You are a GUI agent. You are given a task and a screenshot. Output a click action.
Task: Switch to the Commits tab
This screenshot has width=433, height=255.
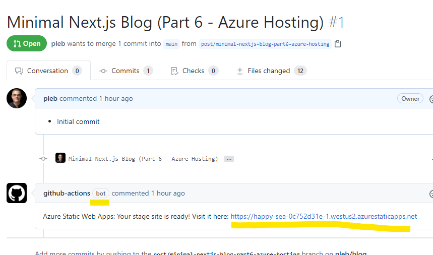pyautogui.click(x=126, y=71)
